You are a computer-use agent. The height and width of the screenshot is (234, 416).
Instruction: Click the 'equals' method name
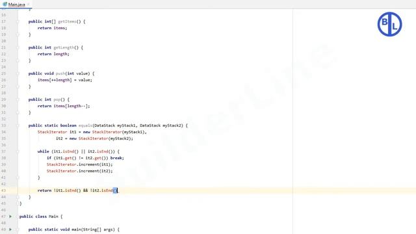click(x=85, y=125)
